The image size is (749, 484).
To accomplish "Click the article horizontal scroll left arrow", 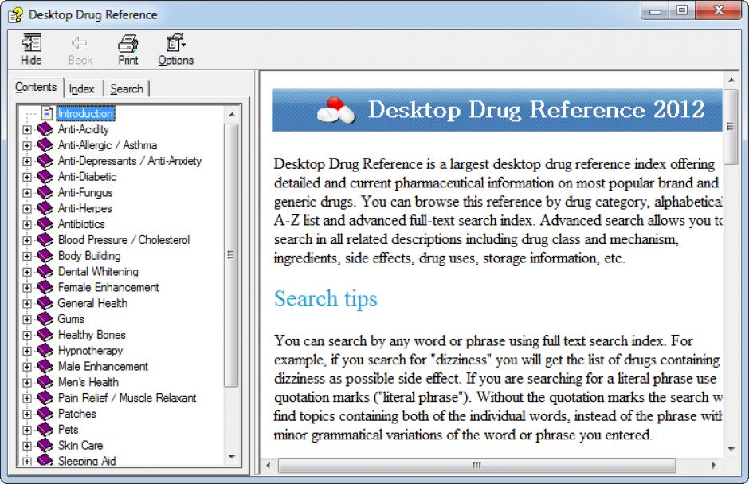I will point(268,465).
